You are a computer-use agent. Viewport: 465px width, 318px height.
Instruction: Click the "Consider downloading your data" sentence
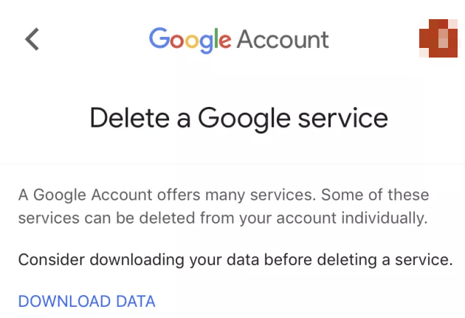(235, 260)
